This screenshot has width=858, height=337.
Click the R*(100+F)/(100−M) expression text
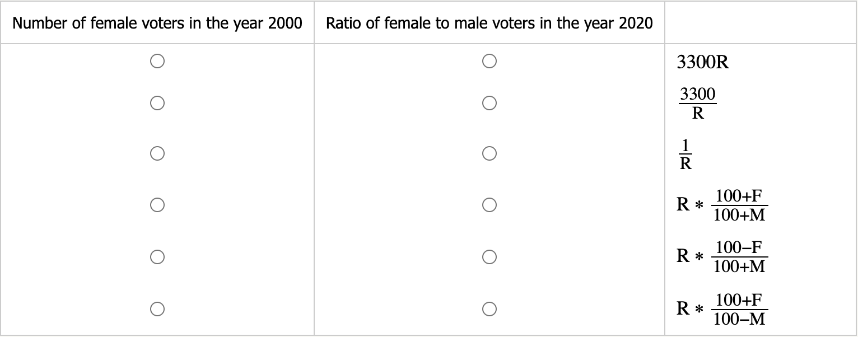pos(722,308)
